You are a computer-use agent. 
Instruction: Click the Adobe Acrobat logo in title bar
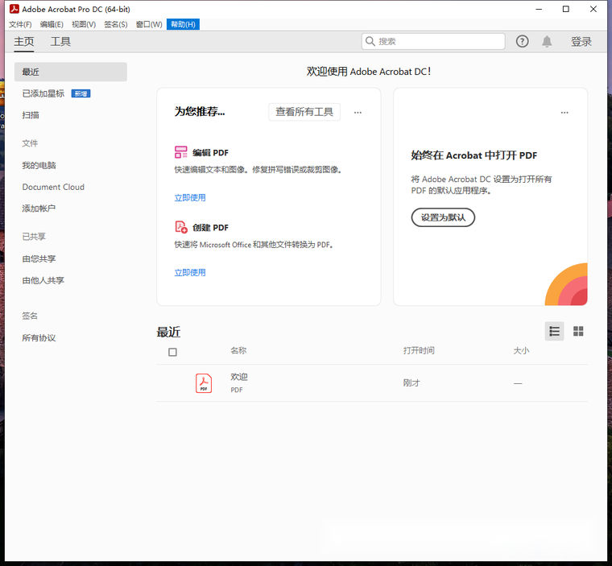point(14,9)
